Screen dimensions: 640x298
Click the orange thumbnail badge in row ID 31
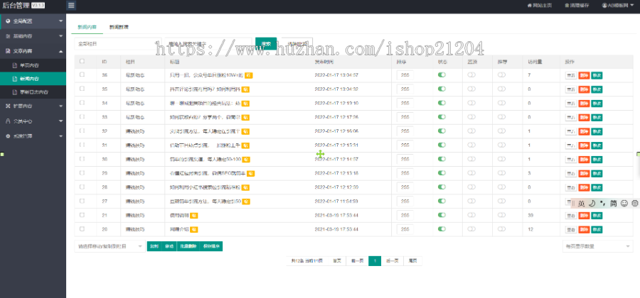[245, 145]
